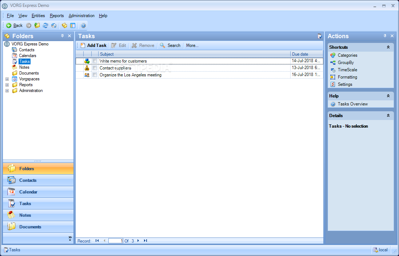Image resolution: width=399 pixels, height=256 pixels.
Task: Click the Search toolbar button
Action: (170, 45)
